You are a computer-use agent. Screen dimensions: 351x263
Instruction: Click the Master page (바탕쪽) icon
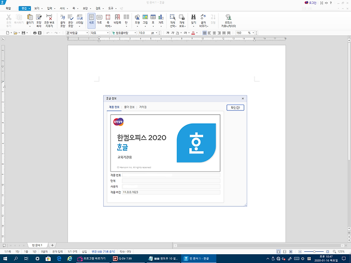pyautogui.click(x=117, y=18)
